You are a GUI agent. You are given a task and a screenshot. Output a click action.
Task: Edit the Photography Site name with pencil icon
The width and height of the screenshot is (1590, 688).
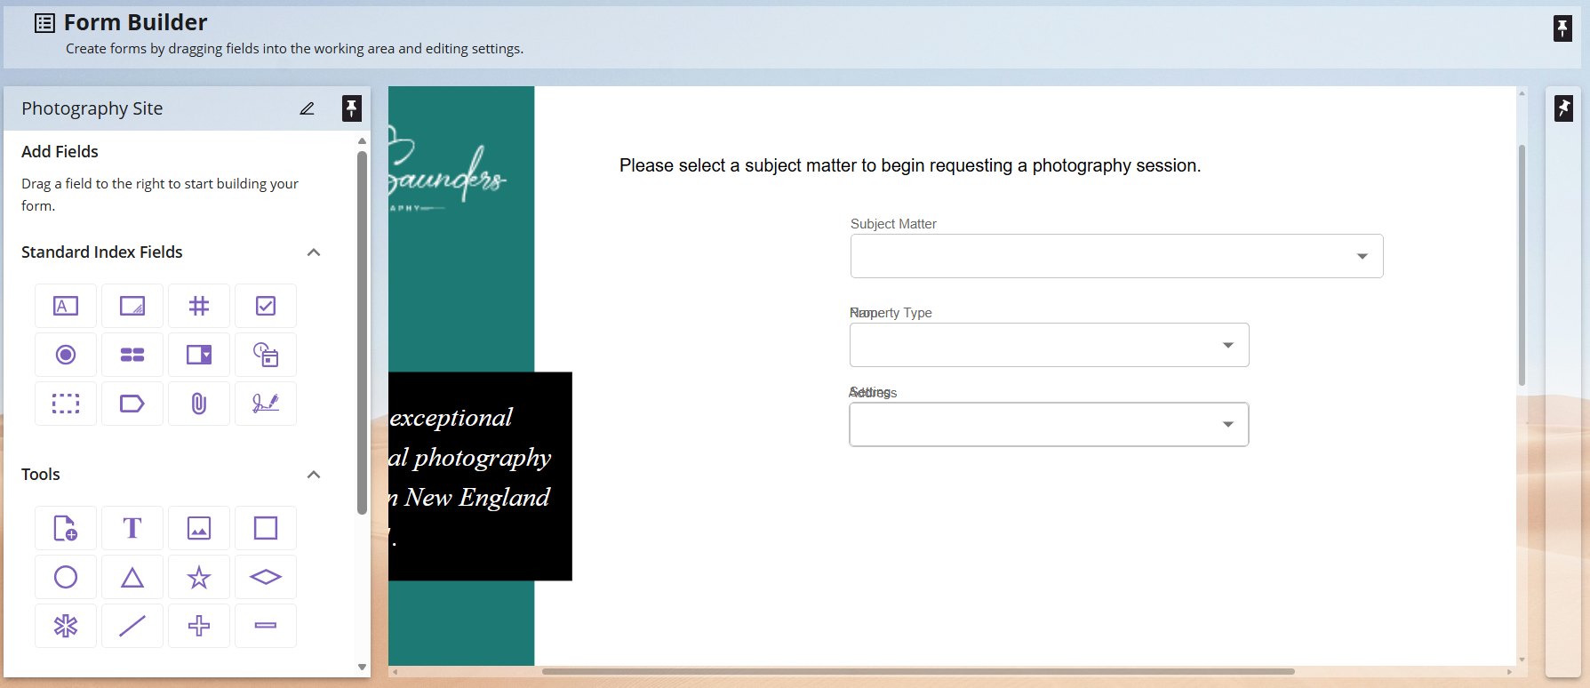point(307,108)
